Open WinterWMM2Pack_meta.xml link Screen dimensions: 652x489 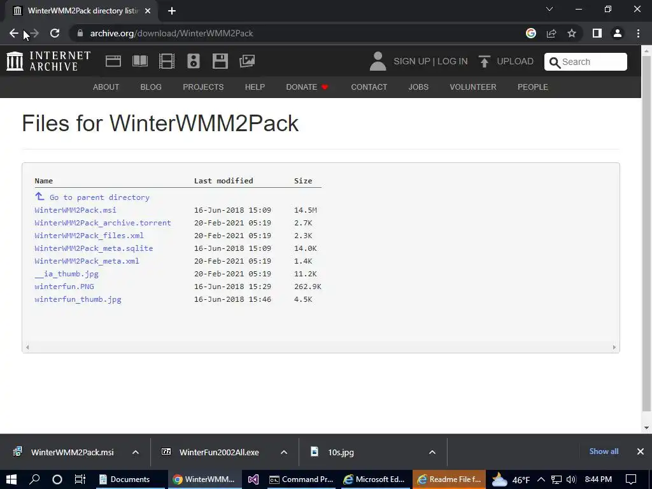[x=87, y=261]
